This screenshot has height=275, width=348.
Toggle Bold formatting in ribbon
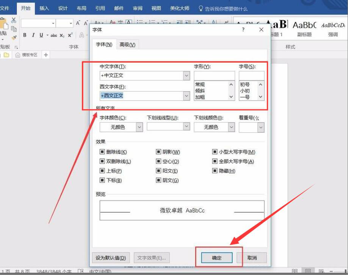25,35
